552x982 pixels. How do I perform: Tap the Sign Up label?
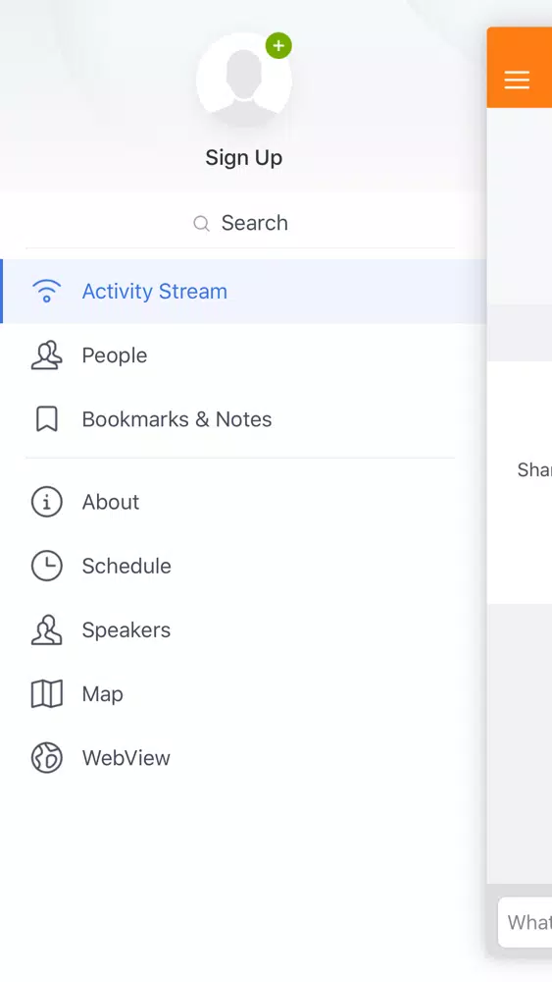pyautogui.click(x=244, y=158)
